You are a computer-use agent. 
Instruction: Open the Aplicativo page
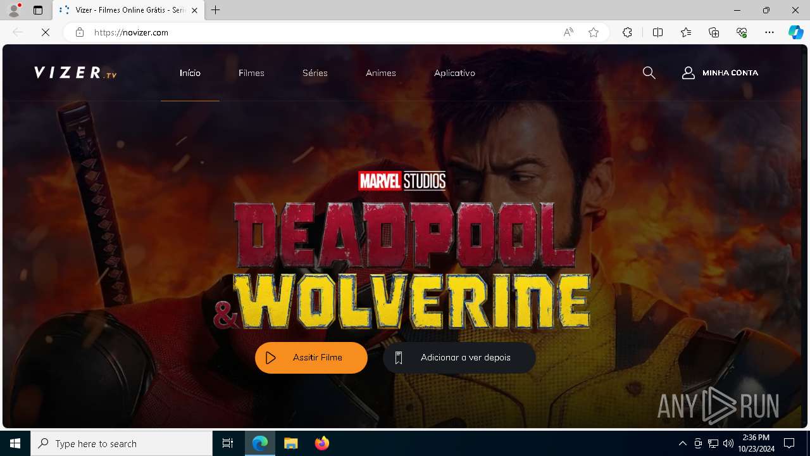[454, 73]
